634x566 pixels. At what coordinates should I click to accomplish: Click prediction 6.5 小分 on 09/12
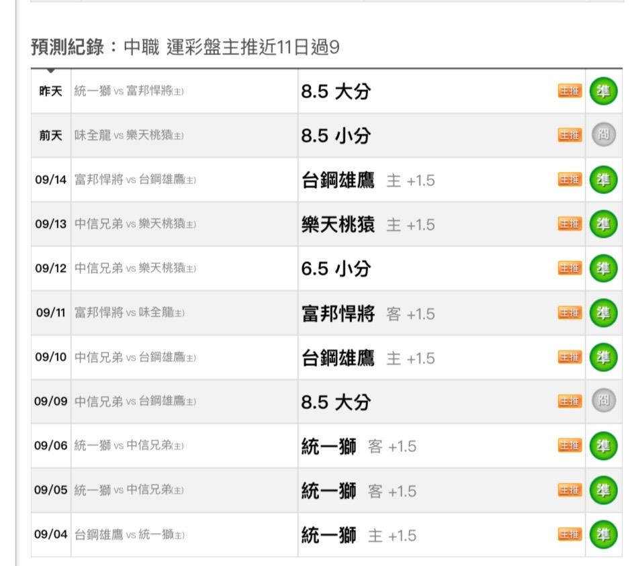pos(336,269)
